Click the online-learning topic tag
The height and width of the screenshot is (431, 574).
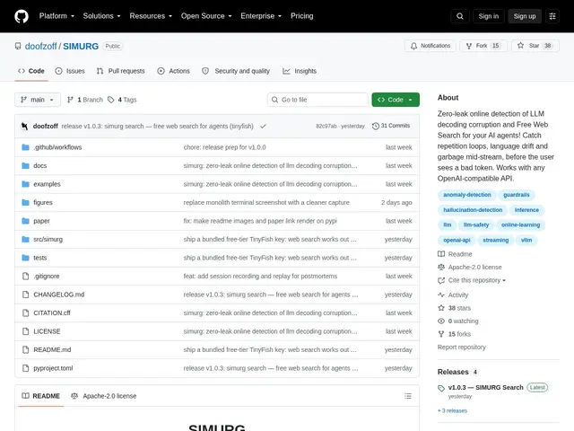520,225
